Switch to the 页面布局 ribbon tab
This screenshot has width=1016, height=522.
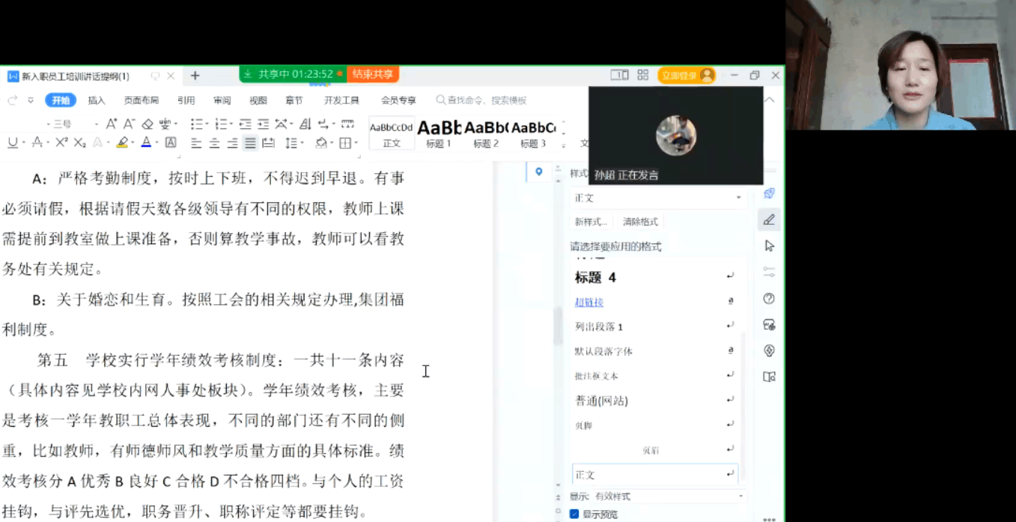tap(142, 100)
